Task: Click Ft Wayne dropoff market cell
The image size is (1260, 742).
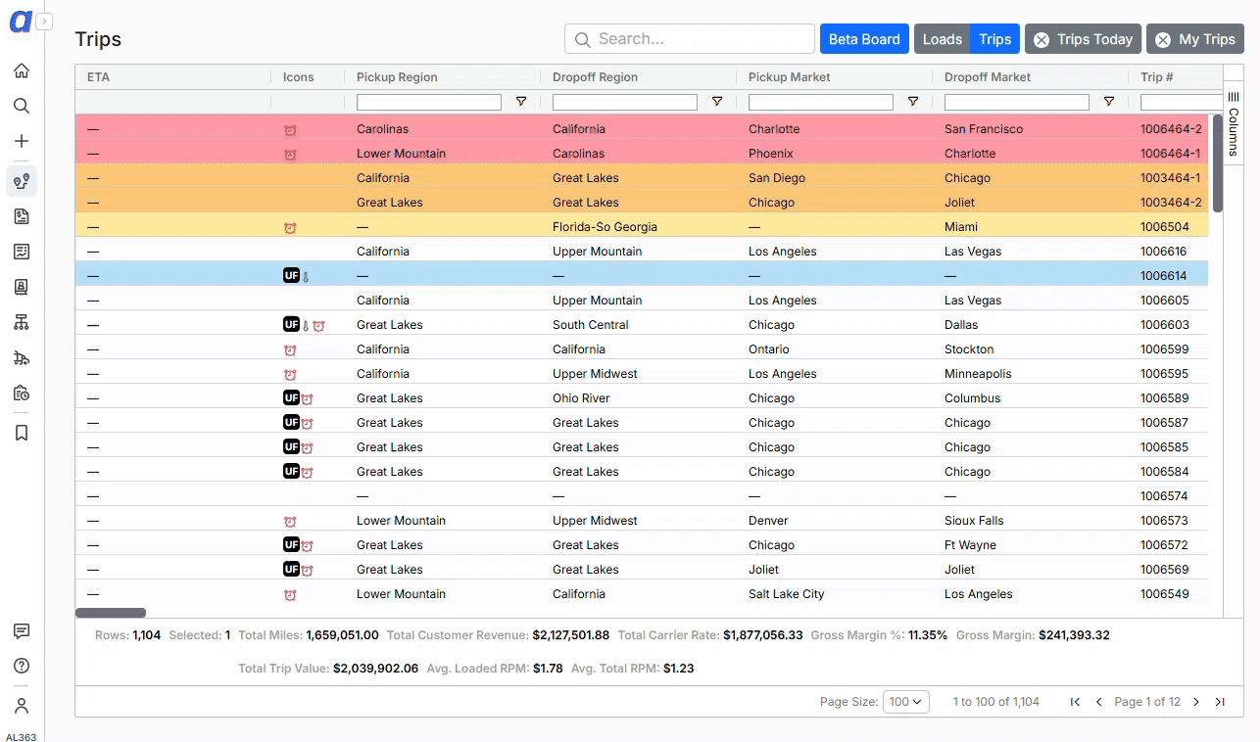Action: [x=970, y=545]
